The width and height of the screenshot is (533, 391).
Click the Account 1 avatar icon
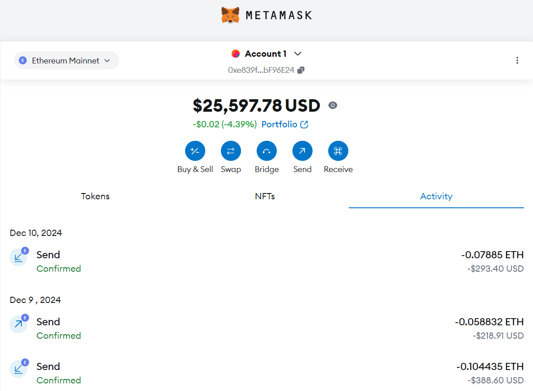coord(236,54)
